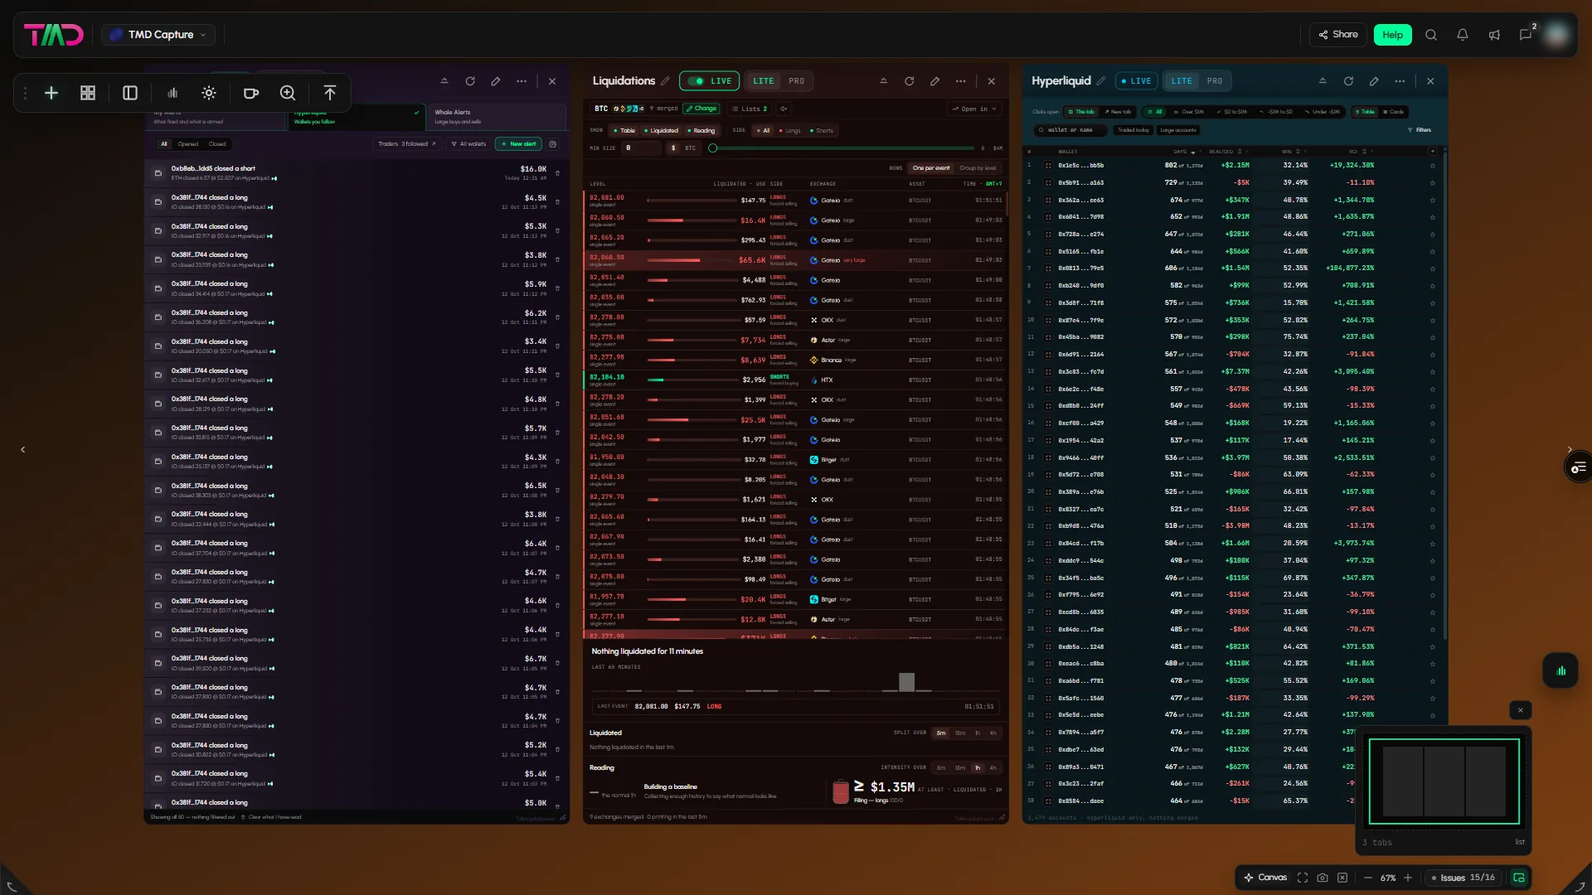Click the Share button

1338,35
